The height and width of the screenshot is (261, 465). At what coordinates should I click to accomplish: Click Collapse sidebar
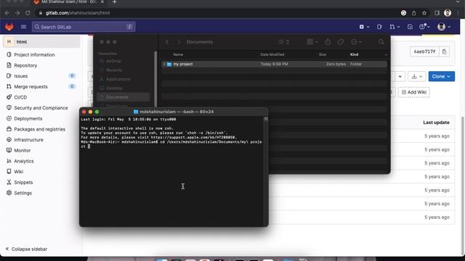26,249
